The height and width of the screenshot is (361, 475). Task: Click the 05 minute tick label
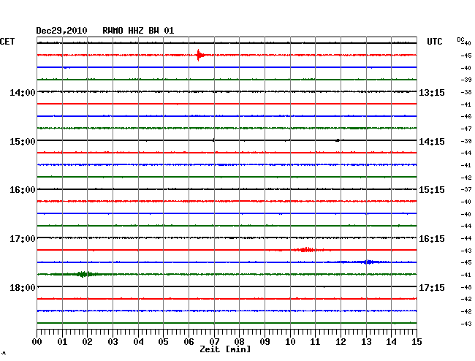click(163, 342)
